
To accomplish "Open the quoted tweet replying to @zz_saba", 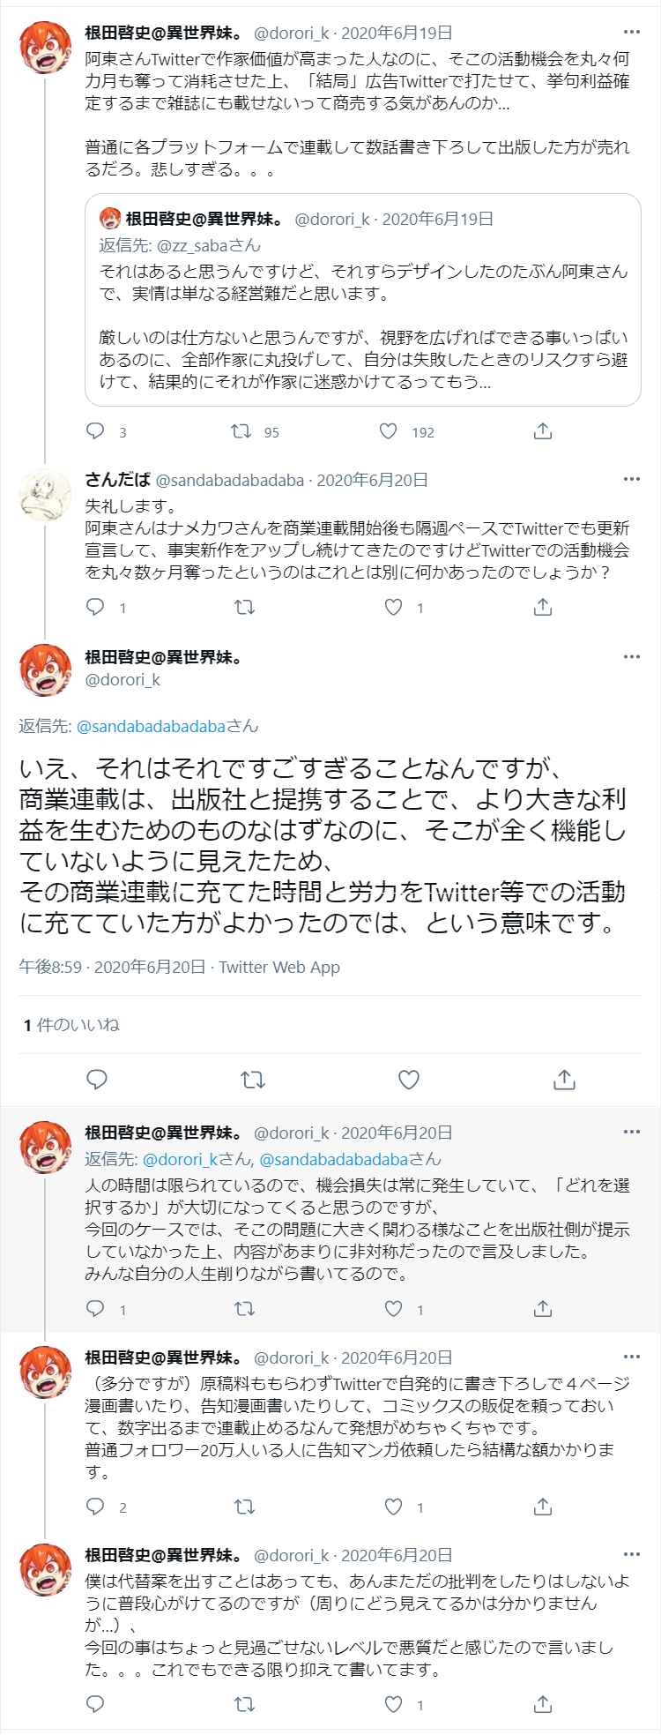I will click(362, 300).
